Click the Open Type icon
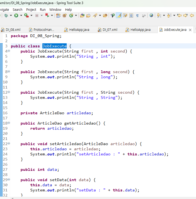This screenshot has width=196, height=199. tap(82, 15)
